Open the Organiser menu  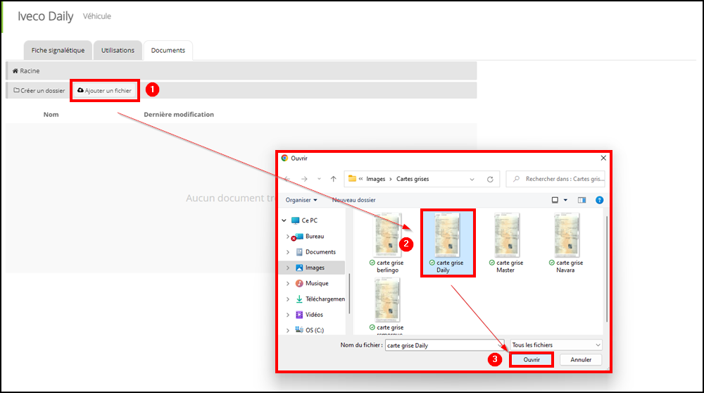pos(301,200)
